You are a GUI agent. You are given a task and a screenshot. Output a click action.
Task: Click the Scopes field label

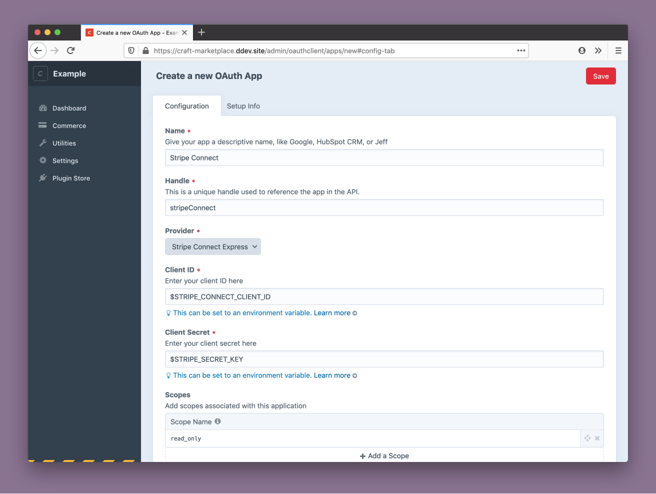click(177, 394)
